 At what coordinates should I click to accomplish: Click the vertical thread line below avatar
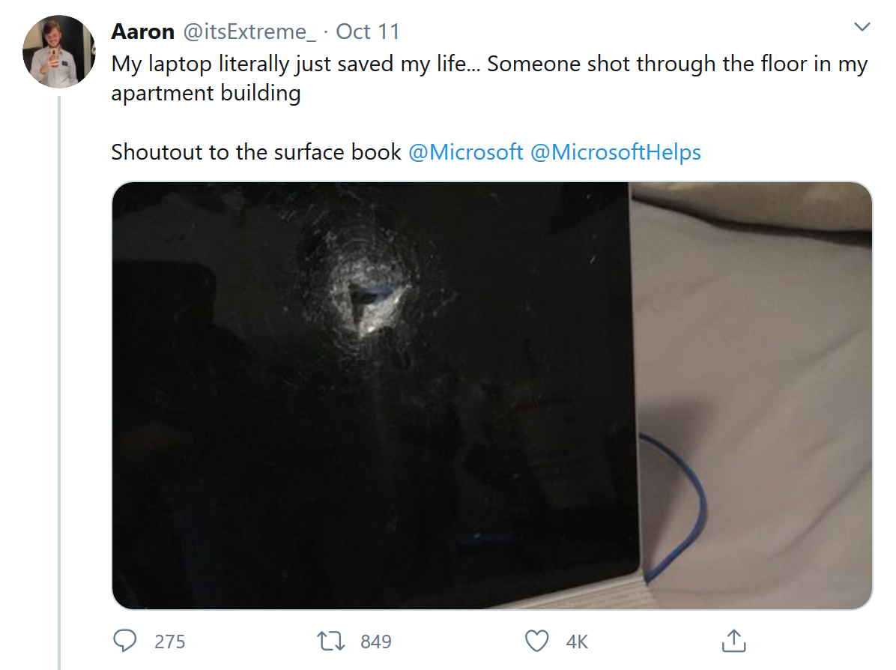point(58,375)
